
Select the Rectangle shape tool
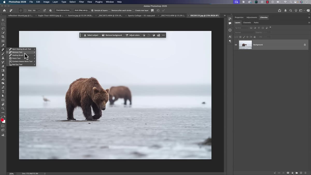[x=3, y=100]
